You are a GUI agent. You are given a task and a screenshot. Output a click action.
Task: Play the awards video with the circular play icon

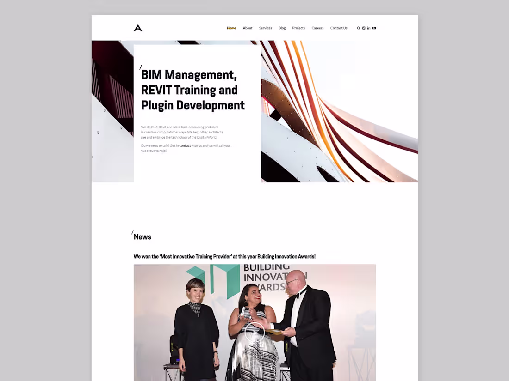point(254,332)
